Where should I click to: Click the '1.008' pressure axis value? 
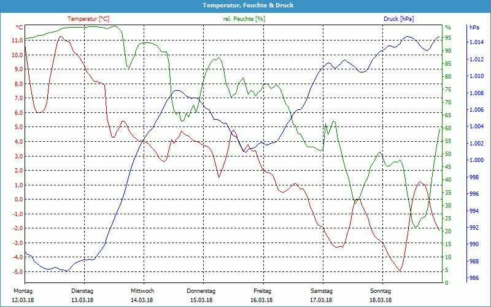click(477, 93)
